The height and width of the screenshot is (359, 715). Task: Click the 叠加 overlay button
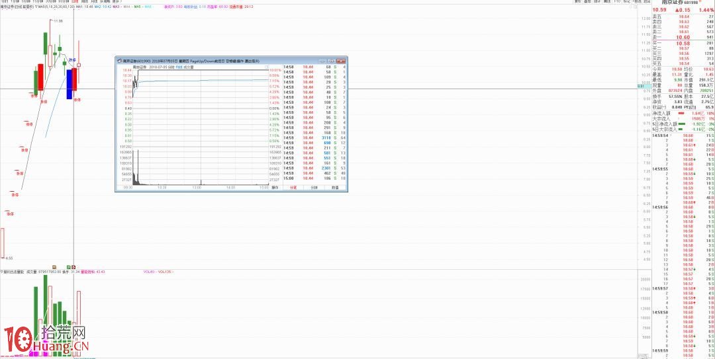click(x=588, y=2)
